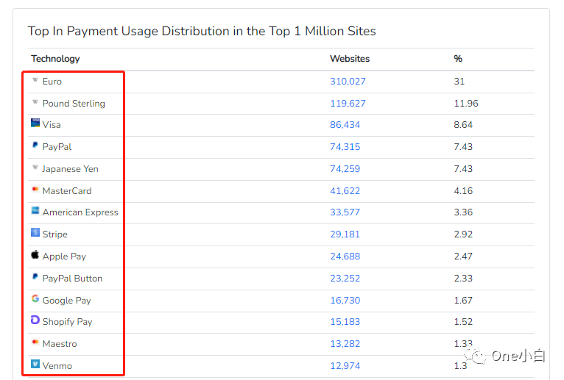Screen dimensions: 564x380
Task: Click the Maestro logo icon
Action: (35, 343)
